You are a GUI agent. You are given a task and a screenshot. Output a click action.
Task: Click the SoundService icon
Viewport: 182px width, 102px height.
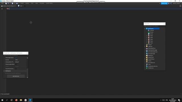147,63
